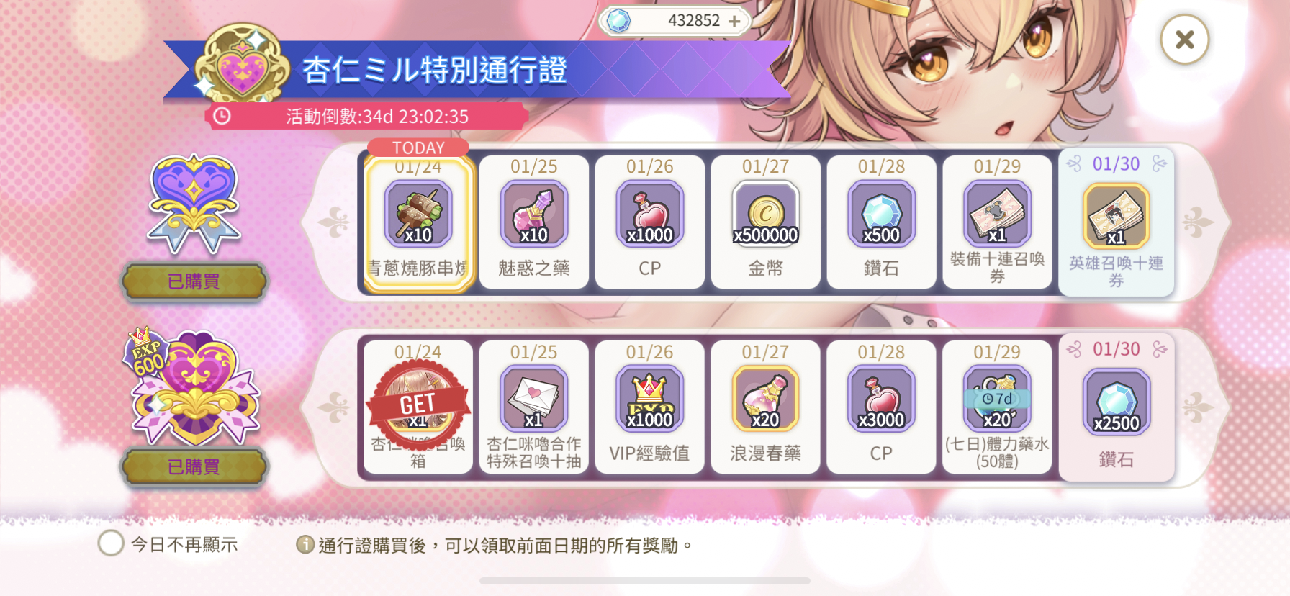The height and width of the screenshot is (596, 1290).
Task: Select the 裝備十連召喚券 ticket icon
Action: coord(997,214)
